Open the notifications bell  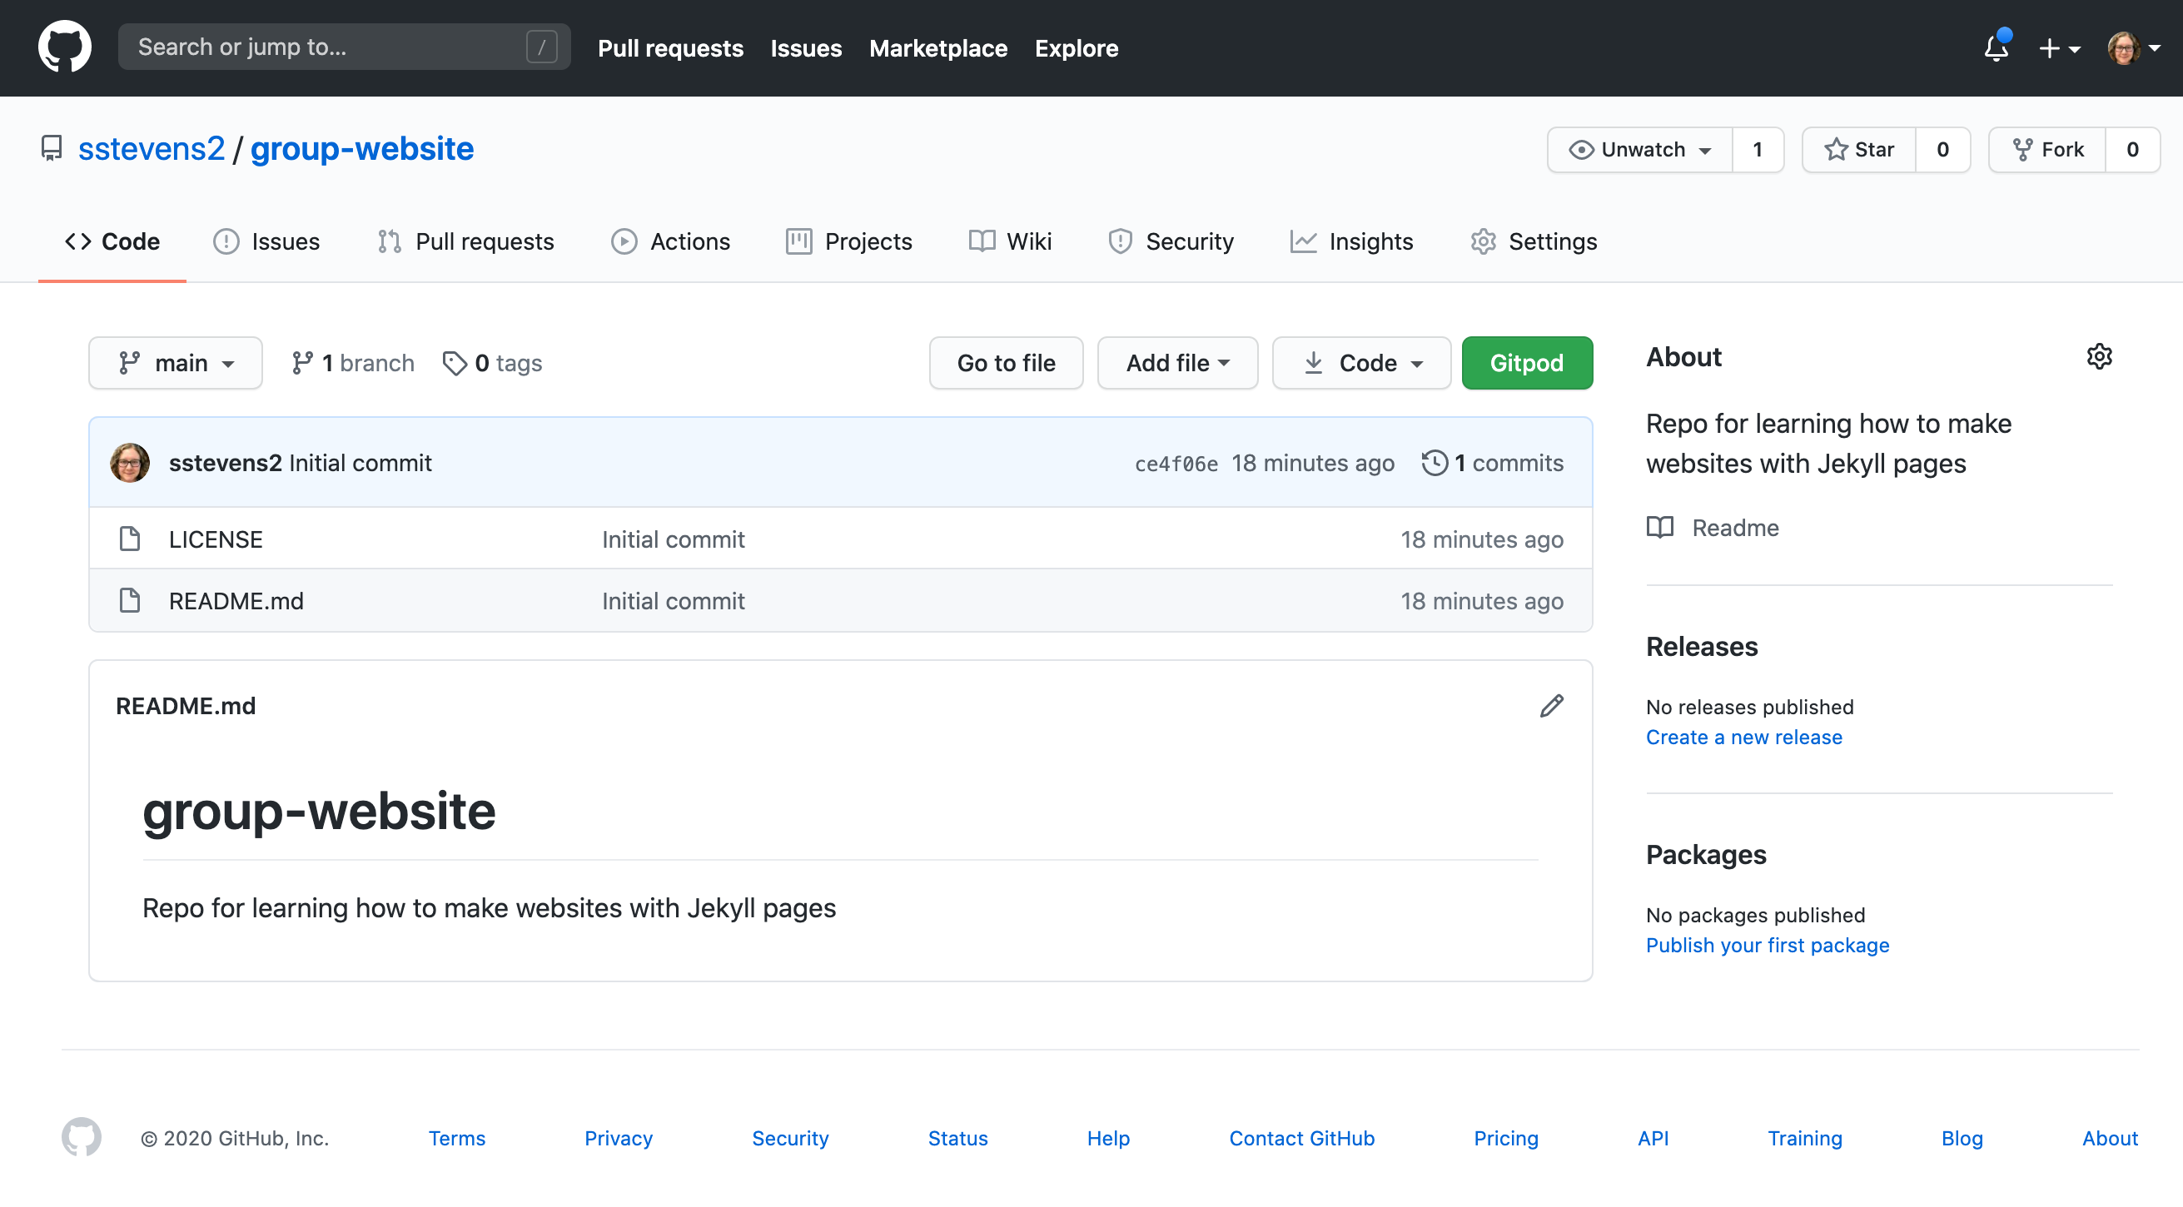(x=1996, y=48)
